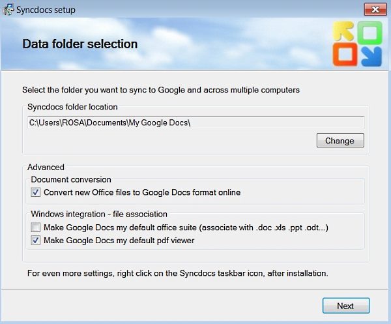The image size is (391, 324).
Task: Proceed with the Next button
Action: tap(345, 306)
